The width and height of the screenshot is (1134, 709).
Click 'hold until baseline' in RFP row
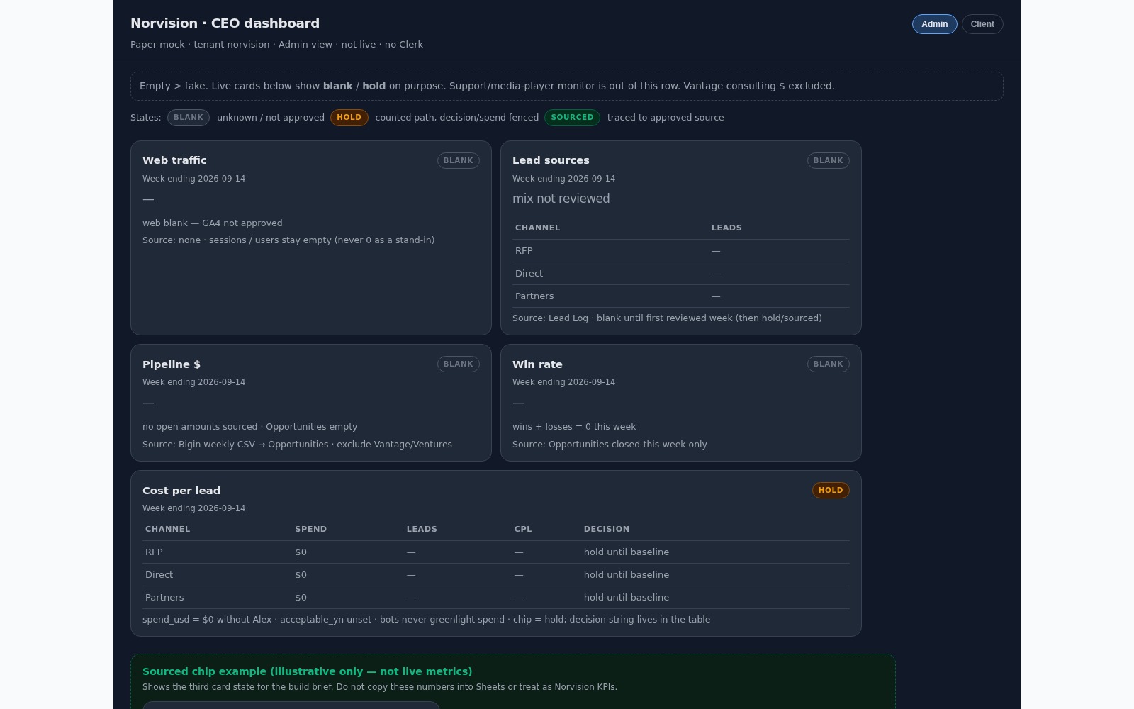(x=627, y=552)
